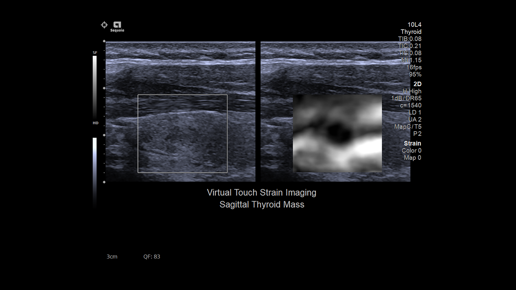Open the Color 0 setting
516x290 pixels.
pyautogui.click(x=412, y=151)
